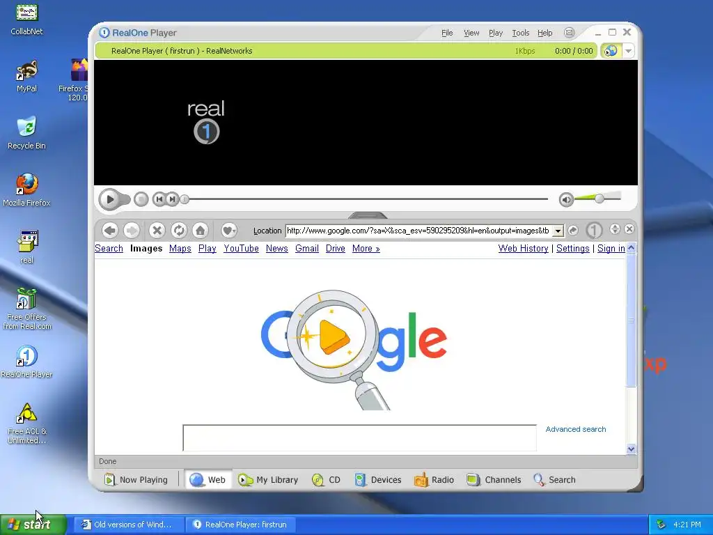The height and width of the screenshot is (535, 713).
Task: Mute the audio with the speaker icon
Action: pos(566,199)
